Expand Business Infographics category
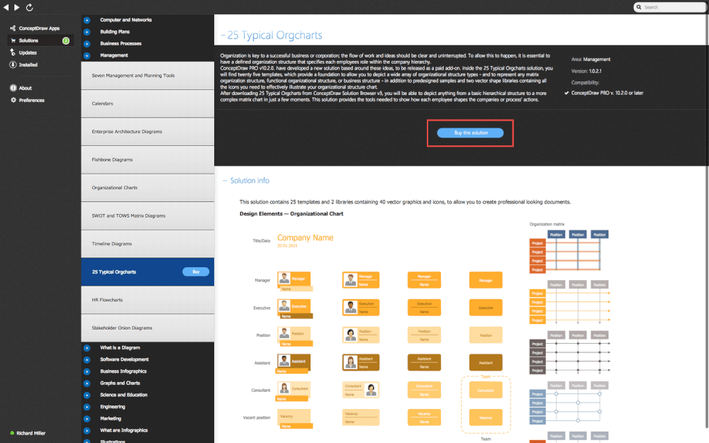The width and height of the screenshot is (709, 443). [x=86, y=371]
